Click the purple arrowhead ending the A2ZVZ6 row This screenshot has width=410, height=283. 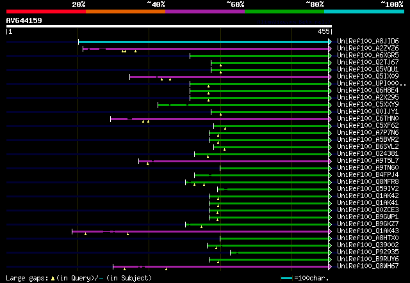(x=331, y=49)
